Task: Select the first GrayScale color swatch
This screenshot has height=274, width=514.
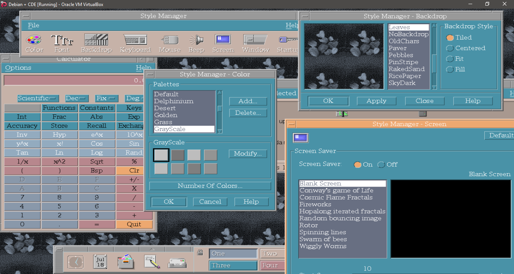Action: [x=161, y=155]
